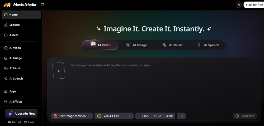Viewport: 264px width, 126px height.
Task: Switch to the AI Speech tab
Action: click(x=208, y=45)
